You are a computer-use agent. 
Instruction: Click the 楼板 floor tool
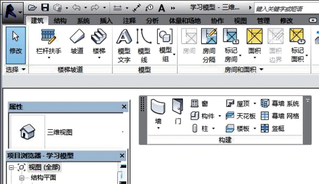[x=241, y=128]
